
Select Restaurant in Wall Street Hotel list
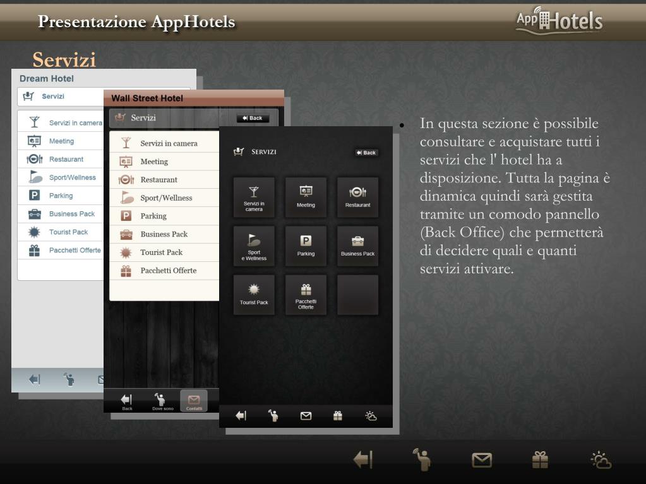(164, 179)
